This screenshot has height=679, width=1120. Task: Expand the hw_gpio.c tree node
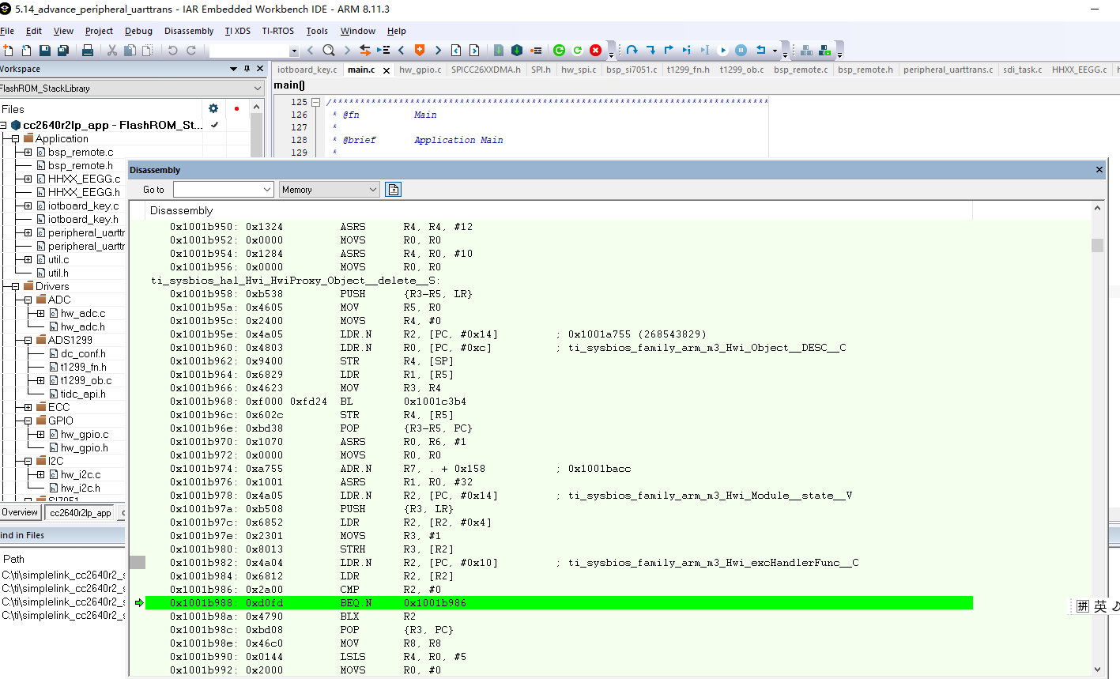40,434
